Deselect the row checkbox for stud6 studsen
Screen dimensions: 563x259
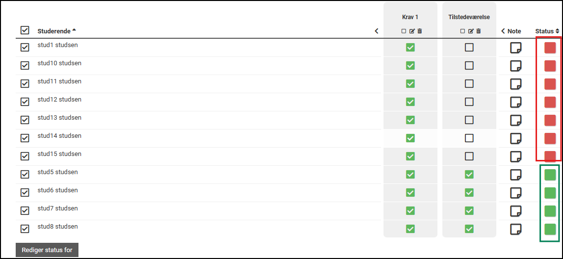tap(25, 192)
